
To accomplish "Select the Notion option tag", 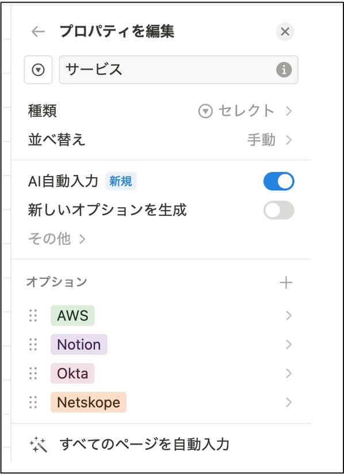I will pyautogui.click(x=79, y=345).
